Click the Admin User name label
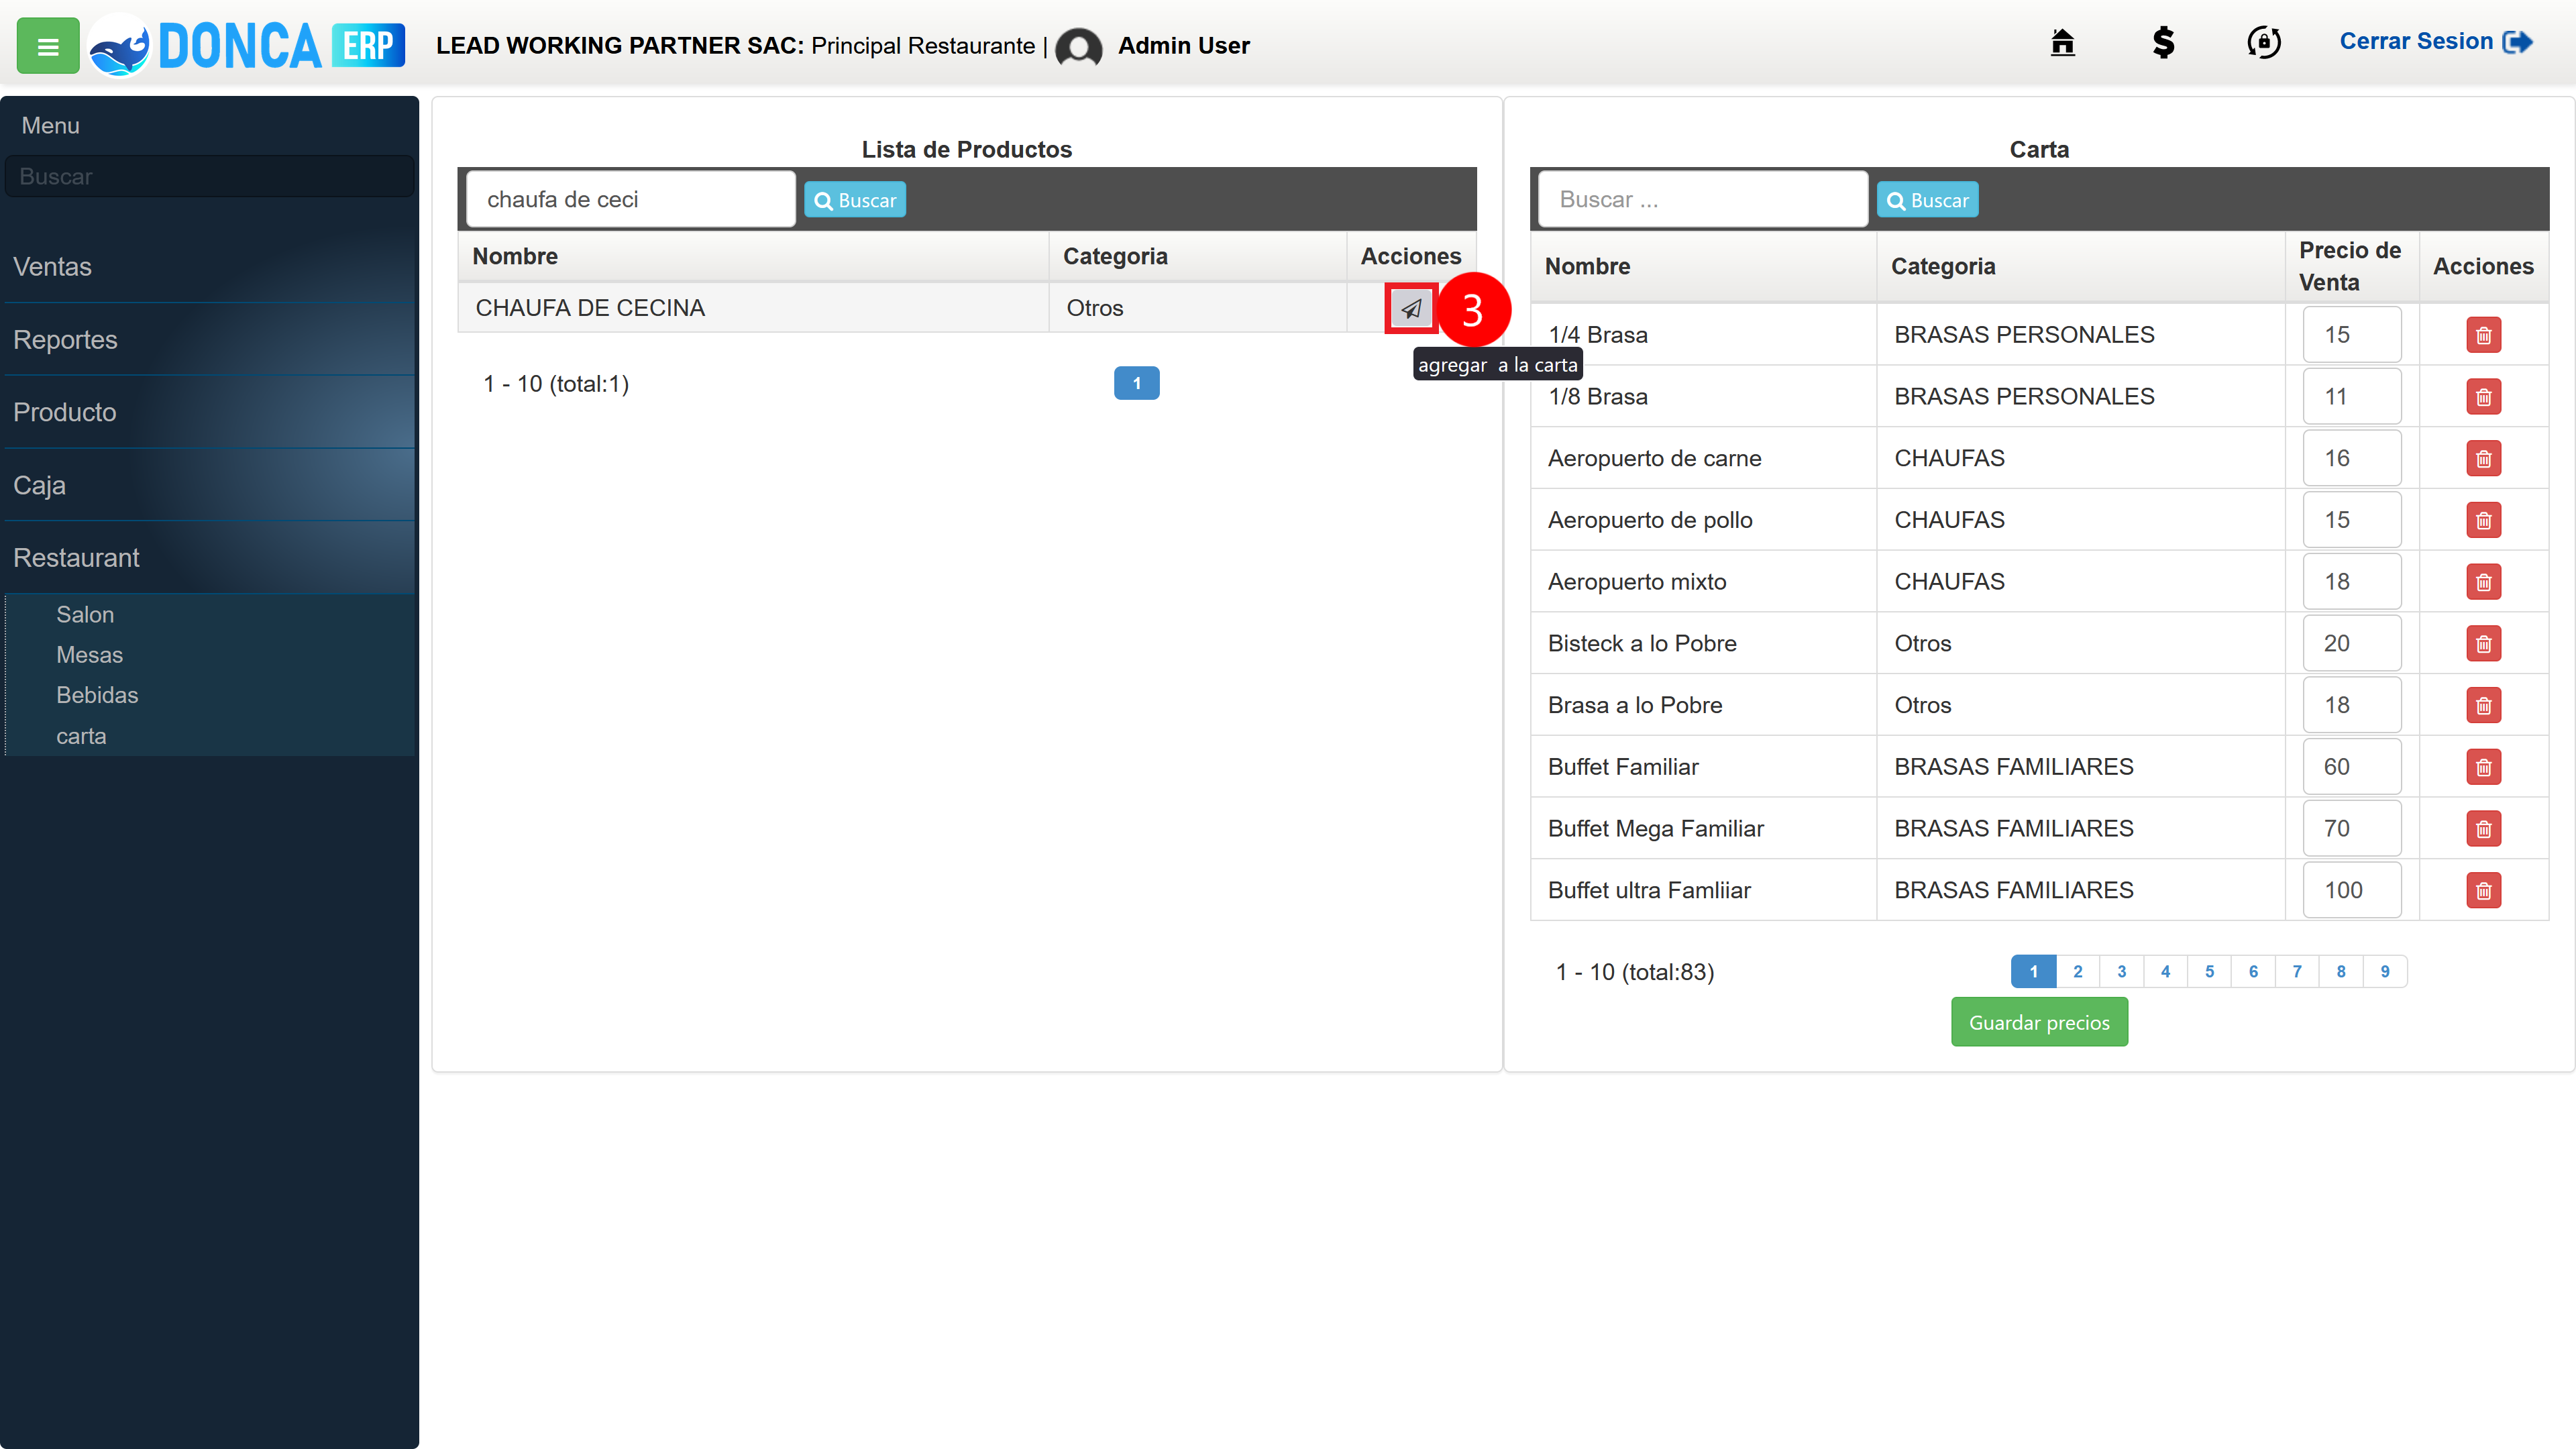The image size is (2576, 1449). point(1184,46)
